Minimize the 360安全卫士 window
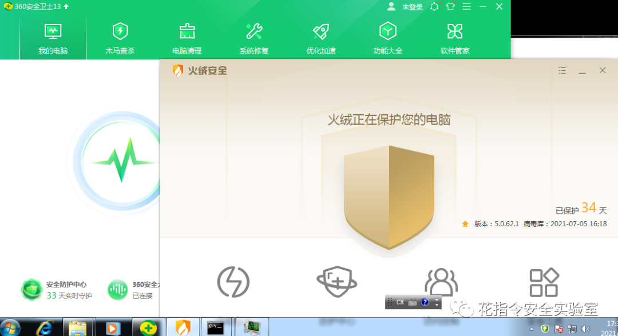The height and width of the screenshot is (336, 618). 483,6
